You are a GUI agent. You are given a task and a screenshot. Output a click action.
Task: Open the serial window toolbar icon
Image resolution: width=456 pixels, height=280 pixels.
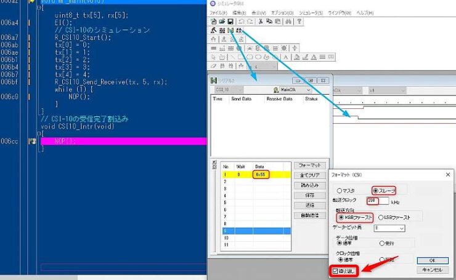[230, 30]
